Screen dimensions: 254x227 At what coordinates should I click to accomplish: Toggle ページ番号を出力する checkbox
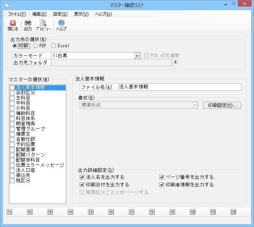(x=162, y=177)
